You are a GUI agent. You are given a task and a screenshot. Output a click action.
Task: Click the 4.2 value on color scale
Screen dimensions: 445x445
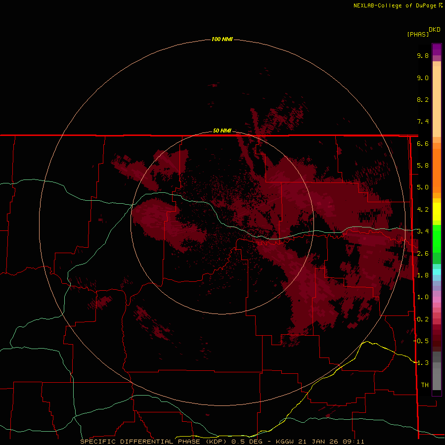click(x=423, y=210)
